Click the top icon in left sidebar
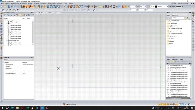 [2, 13]
